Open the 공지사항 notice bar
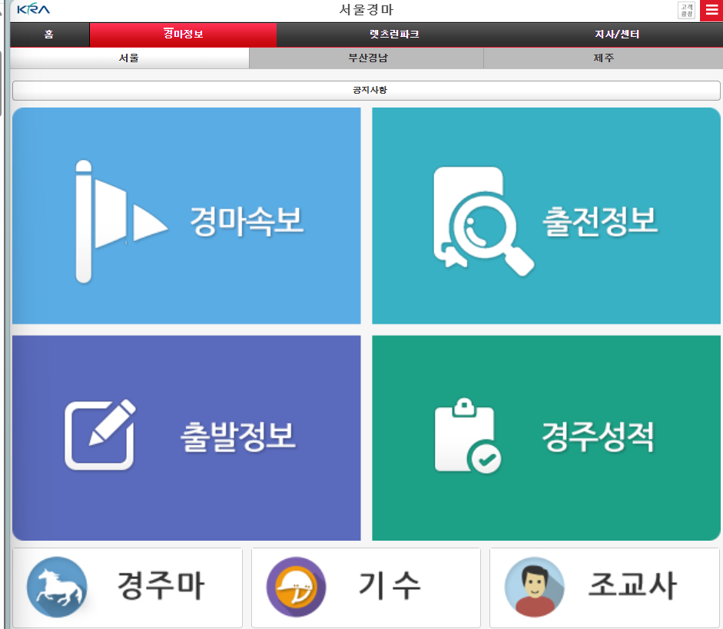 point(366,91)
